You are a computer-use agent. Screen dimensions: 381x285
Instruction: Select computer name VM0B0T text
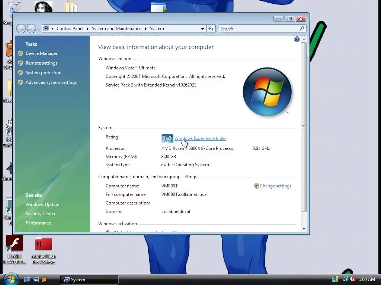169,186
